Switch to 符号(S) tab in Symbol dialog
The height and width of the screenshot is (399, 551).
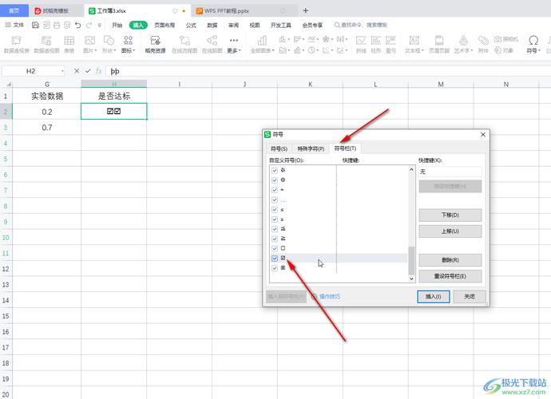(279, 149)
